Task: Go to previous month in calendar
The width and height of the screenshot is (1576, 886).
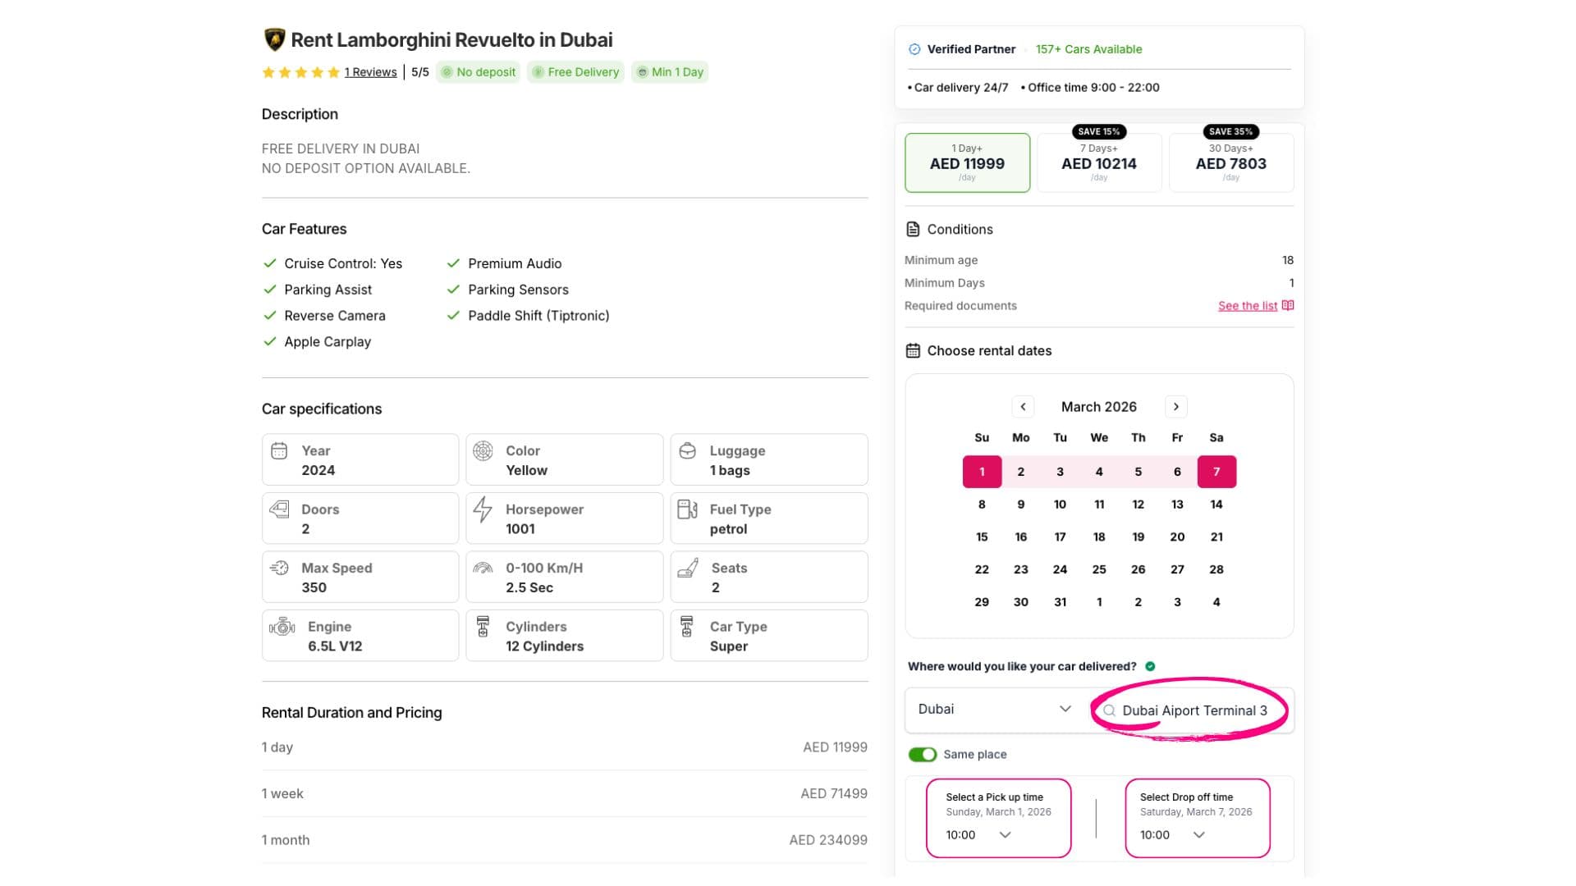Action: (x=1023, y=407)
